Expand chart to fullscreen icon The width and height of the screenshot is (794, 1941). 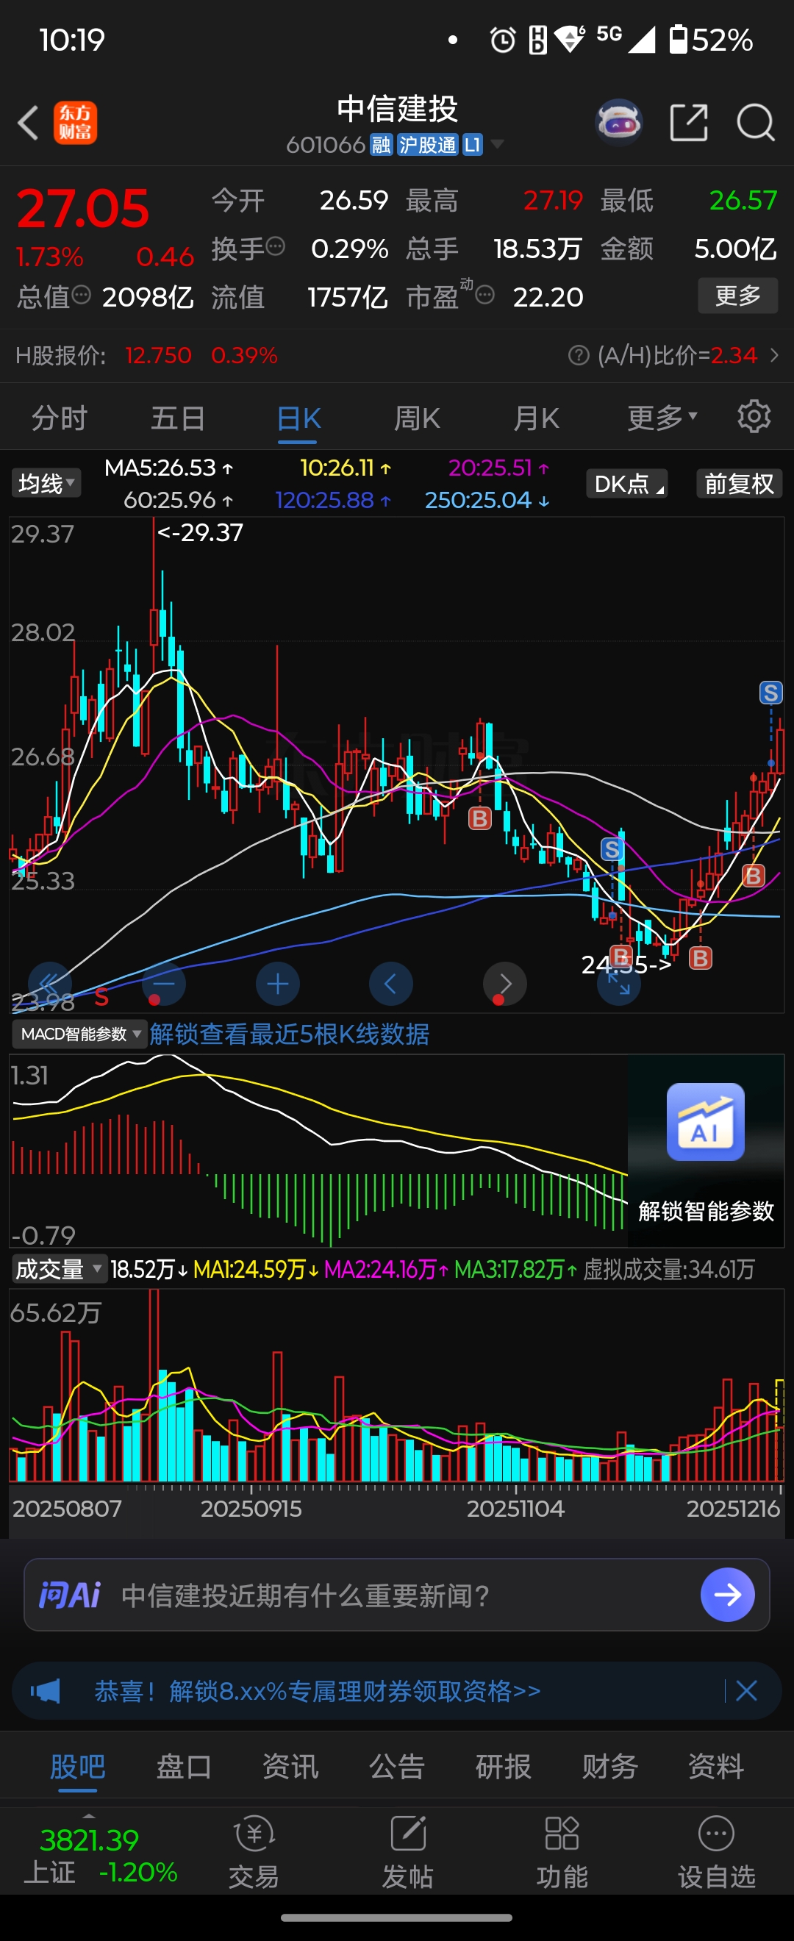[x=618, y=984]
